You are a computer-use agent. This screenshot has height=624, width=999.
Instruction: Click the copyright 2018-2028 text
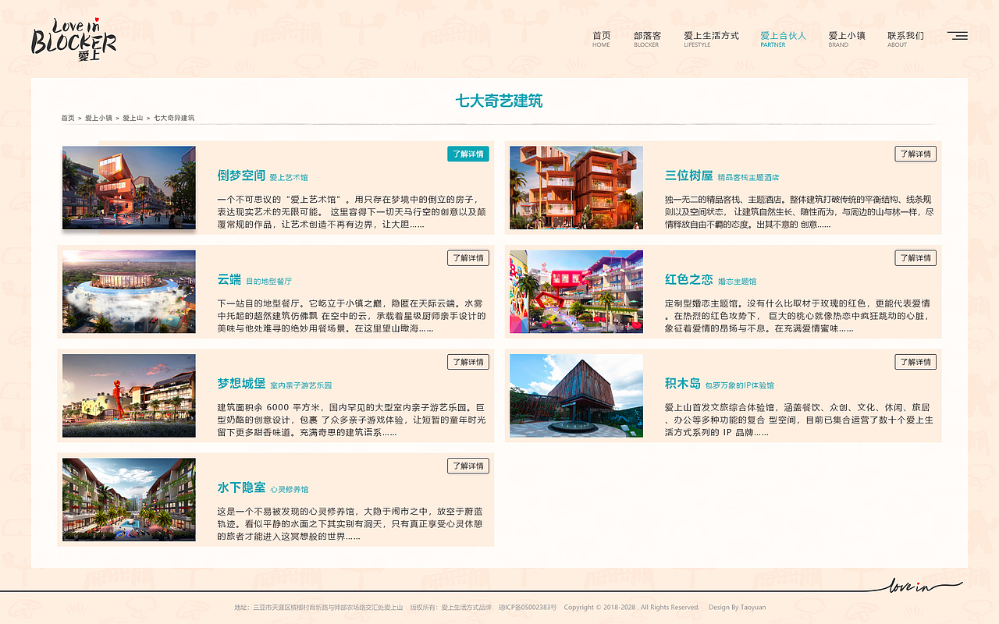point(631,607)
